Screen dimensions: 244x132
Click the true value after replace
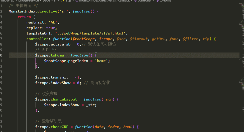pos(51,28)
